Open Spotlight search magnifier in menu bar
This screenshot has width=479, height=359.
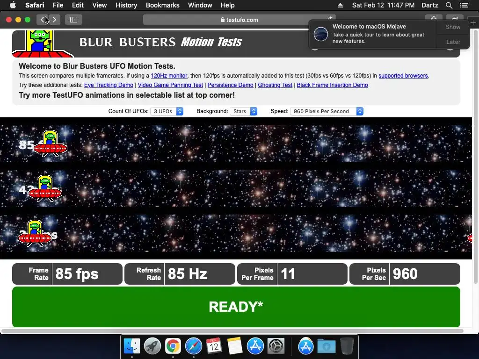[449, 5]
